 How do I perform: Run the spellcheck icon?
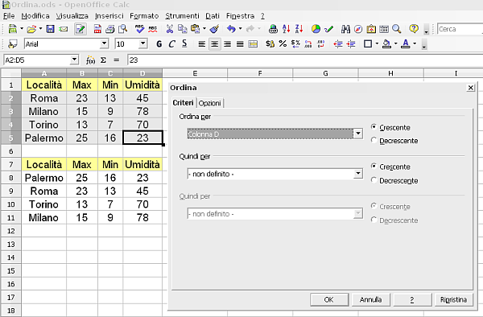139,29
